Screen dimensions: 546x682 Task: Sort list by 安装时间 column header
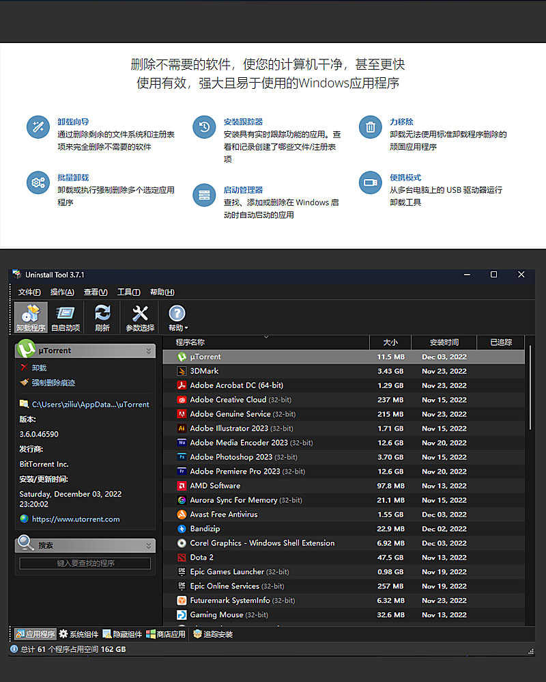[x=444, y=342]
